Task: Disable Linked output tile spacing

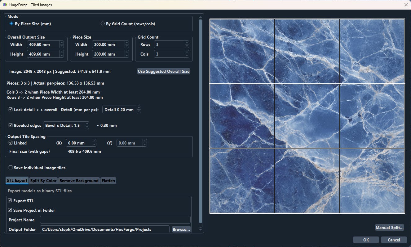Action: (x=10, y=143)
